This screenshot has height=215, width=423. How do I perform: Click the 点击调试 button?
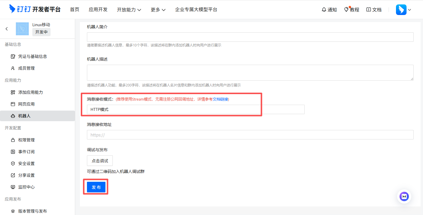100,161
